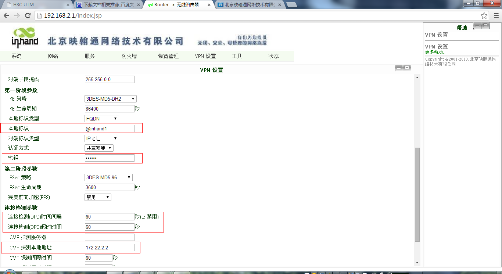Screen dimensions: 502x274
Task: Expand the 完美前向加密(PFS) dropdown
Action: point(98,197)
